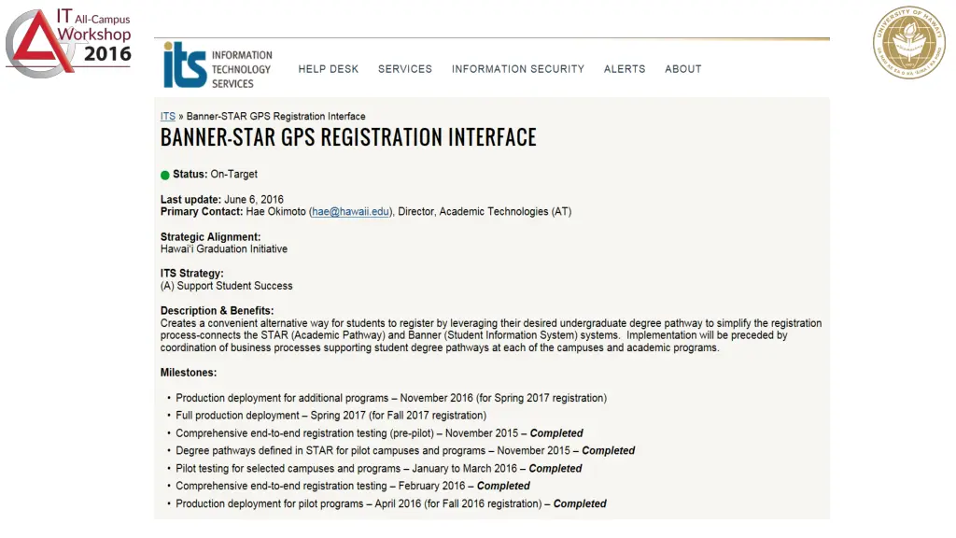The height and width of the screenshot is (538, 956).
Task: Click the Milestones heading
Action: point(189,372)
